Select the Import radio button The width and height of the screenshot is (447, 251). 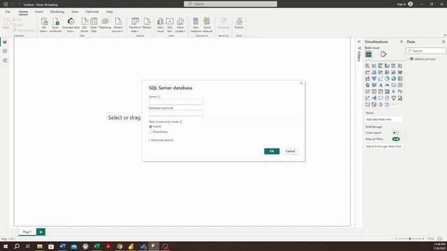pos(151,126)
